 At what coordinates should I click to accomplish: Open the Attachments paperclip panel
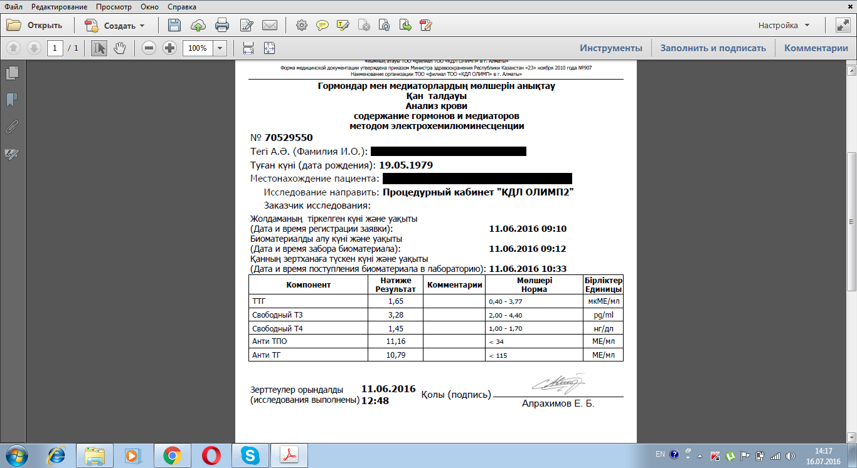click(11, 127)
